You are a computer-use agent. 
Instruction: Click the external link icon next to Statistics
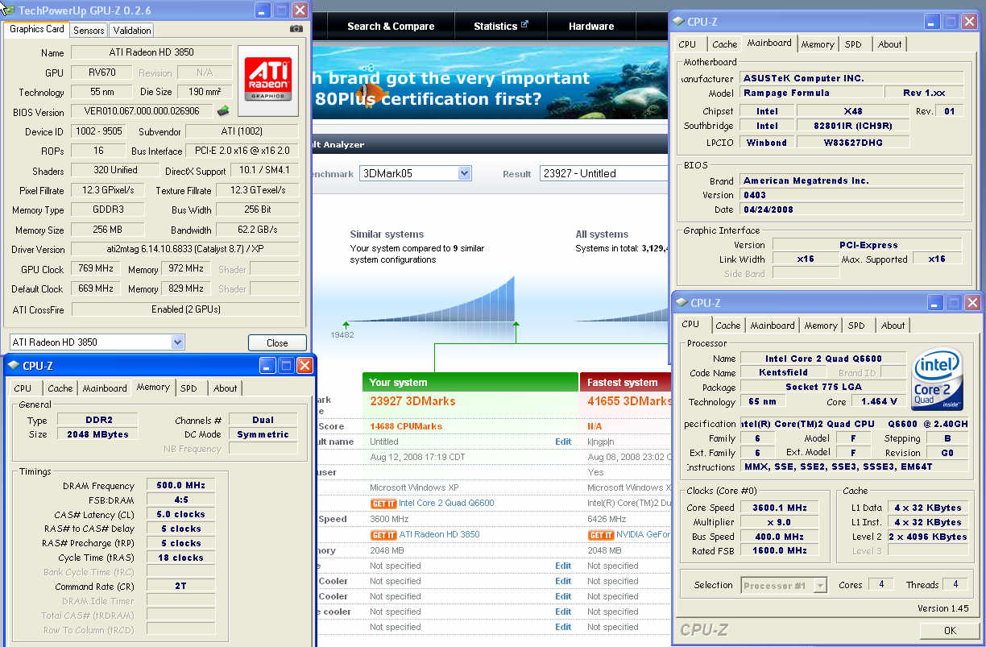coord(524,24)
